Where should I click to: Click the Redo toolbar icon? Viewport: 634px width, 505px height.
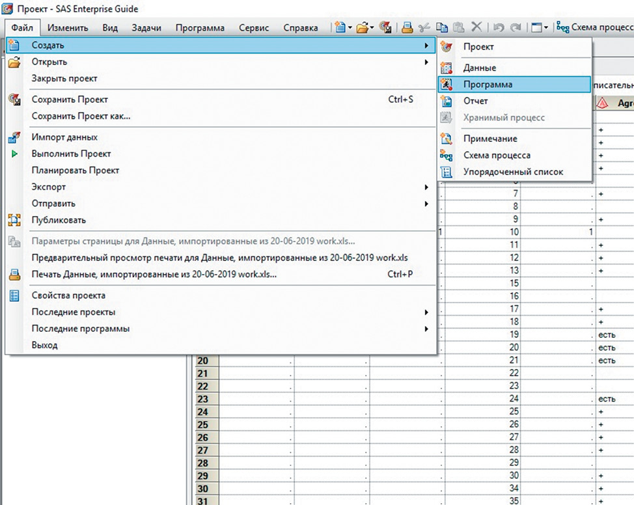click(x=515, y=27)
